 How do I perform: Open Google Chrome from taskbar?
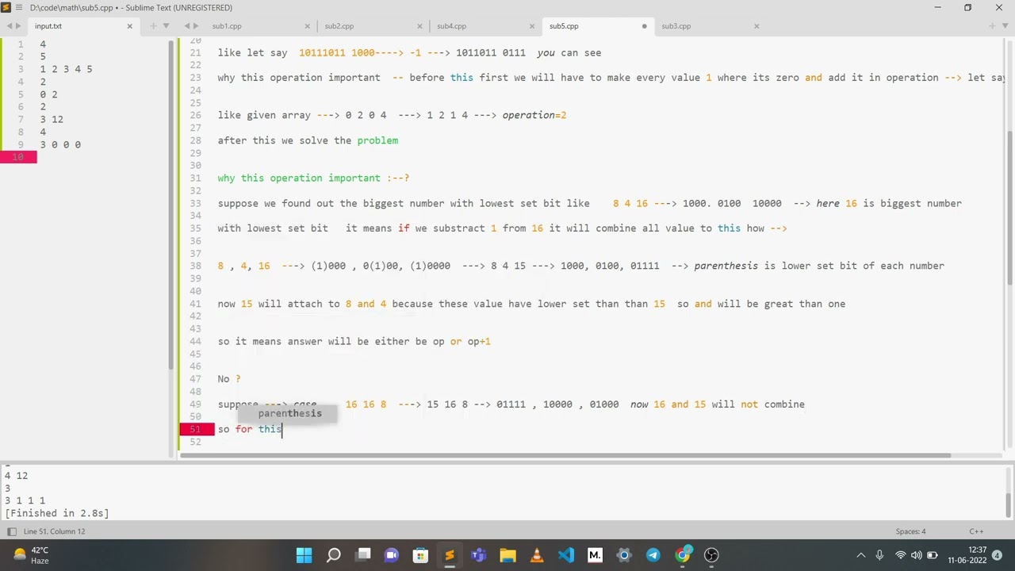click(682, 555)
